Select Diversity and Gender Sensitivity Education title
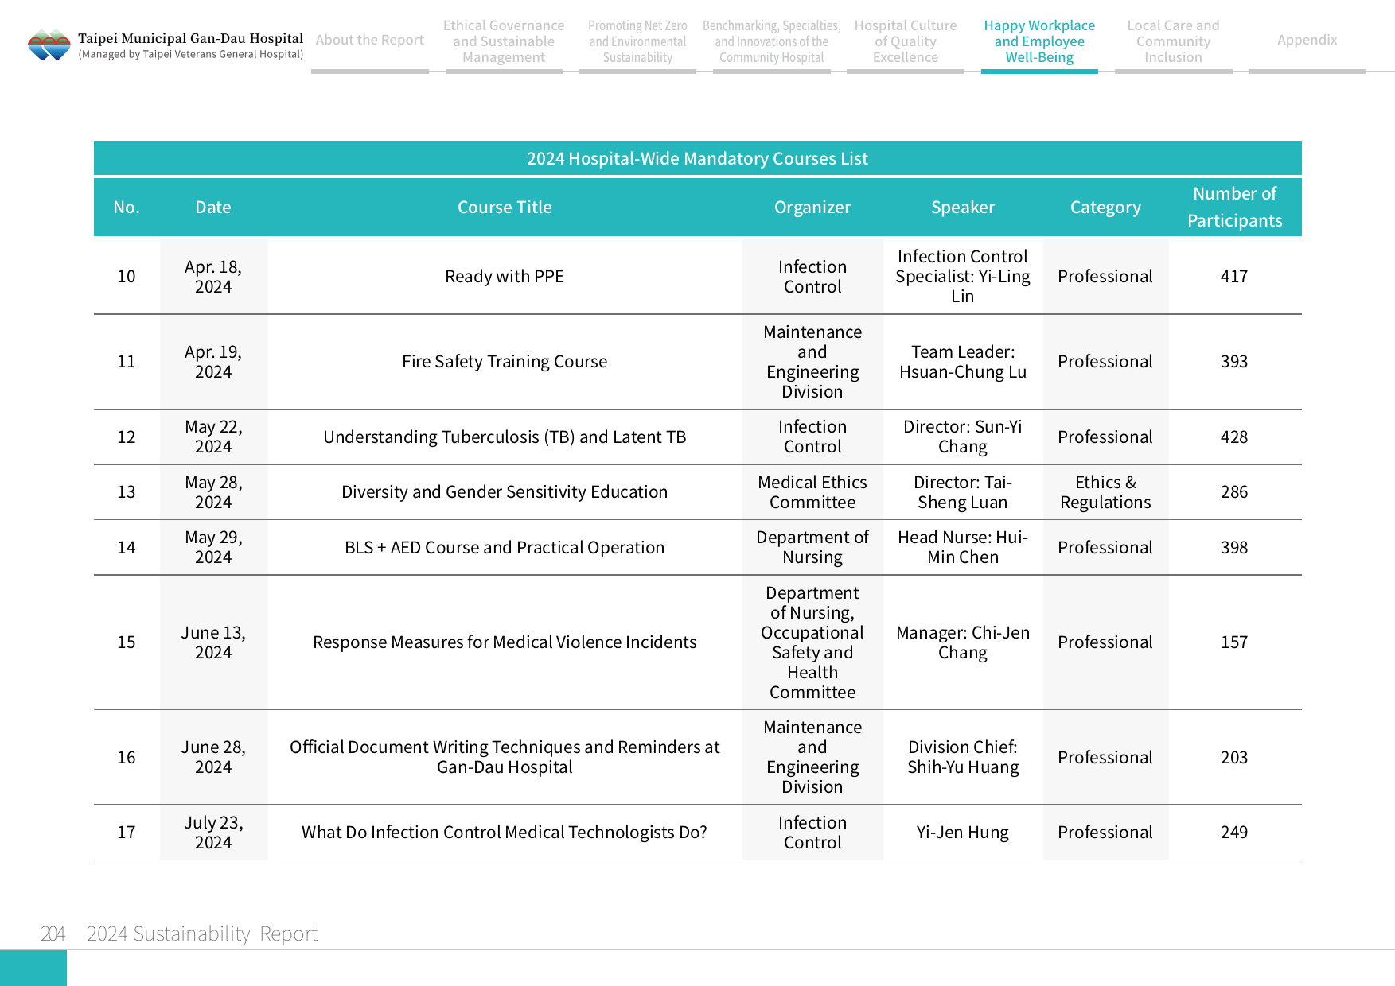 (x=505, y=491)
